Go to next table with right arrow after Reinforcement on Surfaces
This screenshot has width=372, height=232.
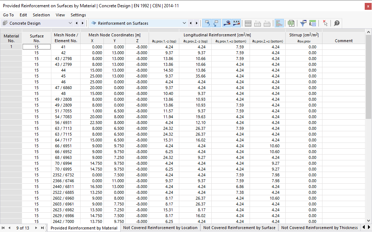click(196, 23)
